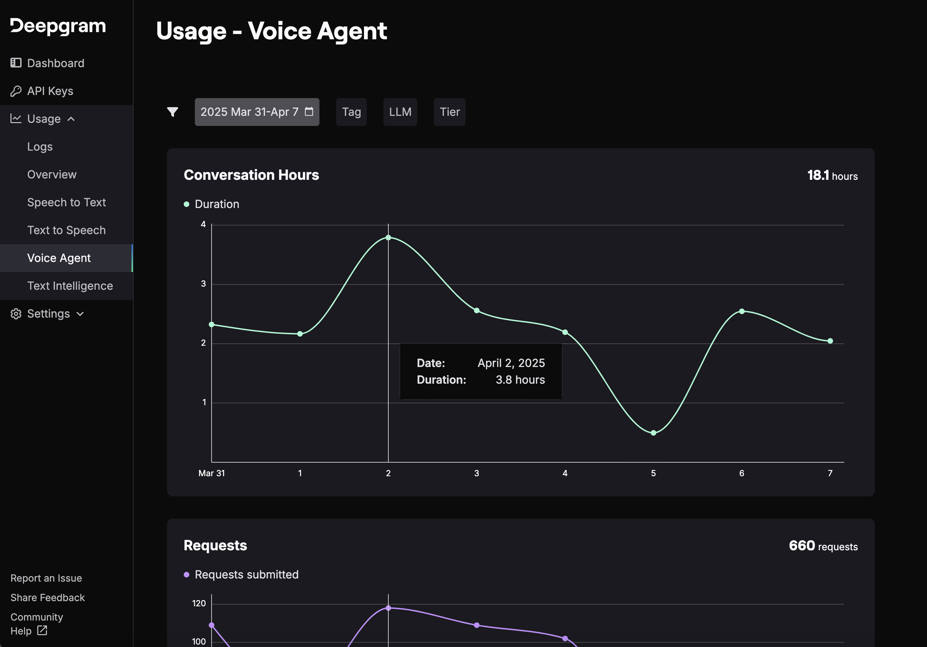The height and width of the screenshot is (647, 927).
Task: Open the LLM filter dropdown
Action: tap(400, 112)
